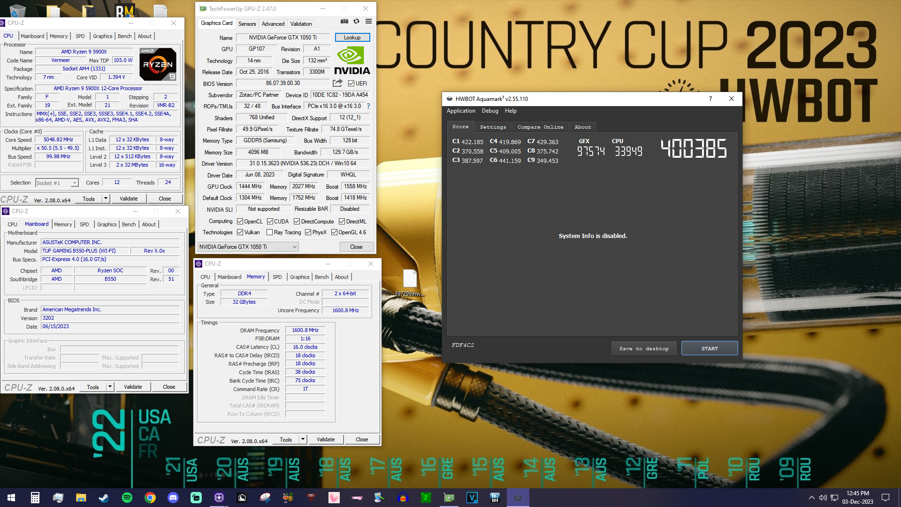The image size is (901, 507).
Task: Click the Lookup button in GPU-Z
Action: coord(352,38)
